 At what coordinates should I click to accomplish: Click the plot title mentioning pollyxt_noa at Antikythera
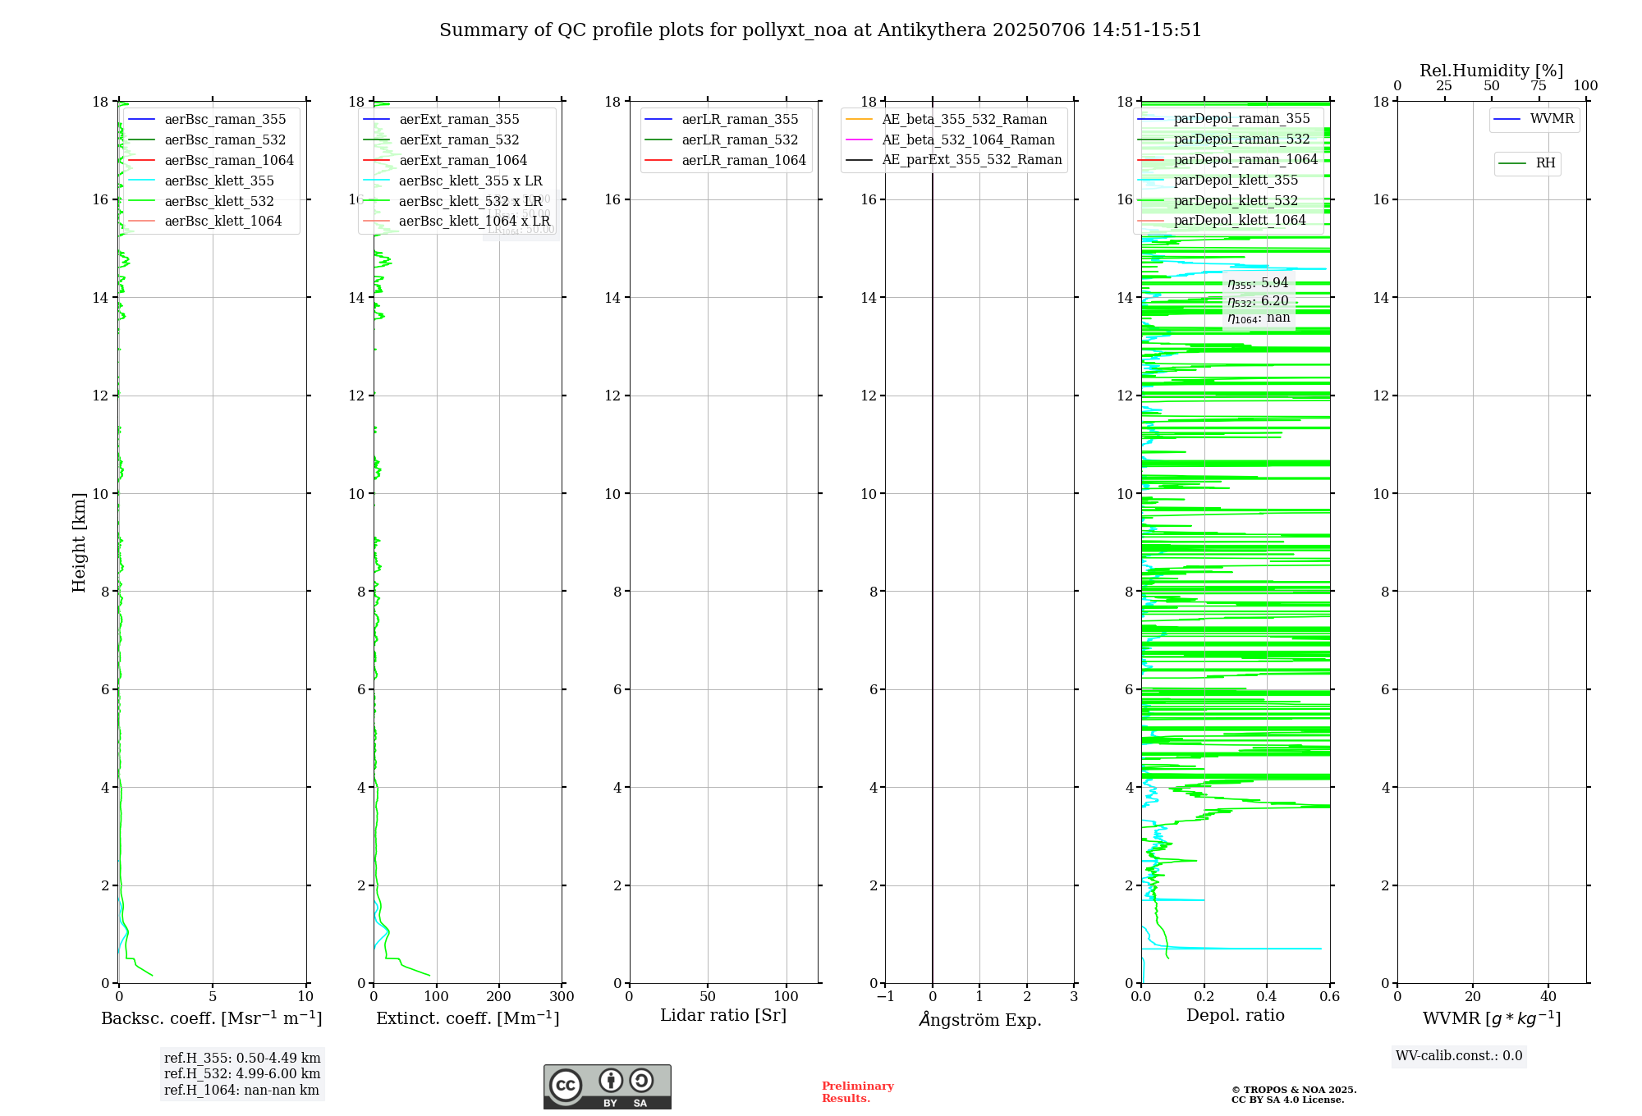click(820, 30)
